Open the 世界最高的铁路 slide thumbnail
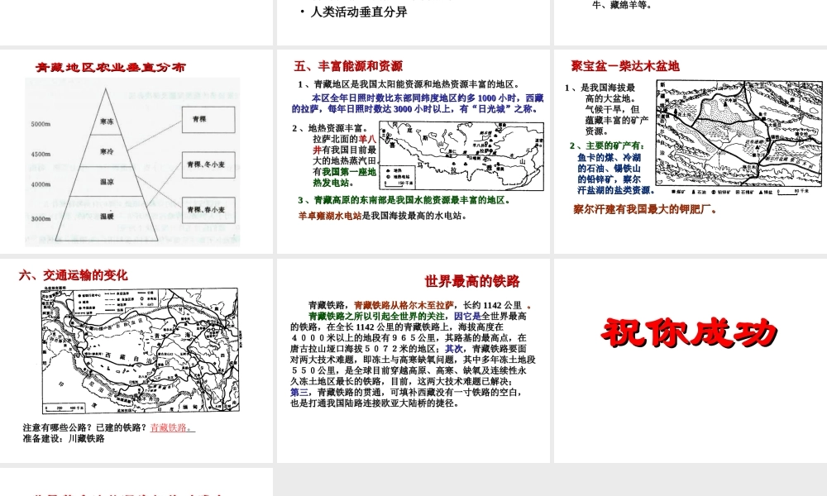Screen dimensions: 827x496 coord(413,360)
